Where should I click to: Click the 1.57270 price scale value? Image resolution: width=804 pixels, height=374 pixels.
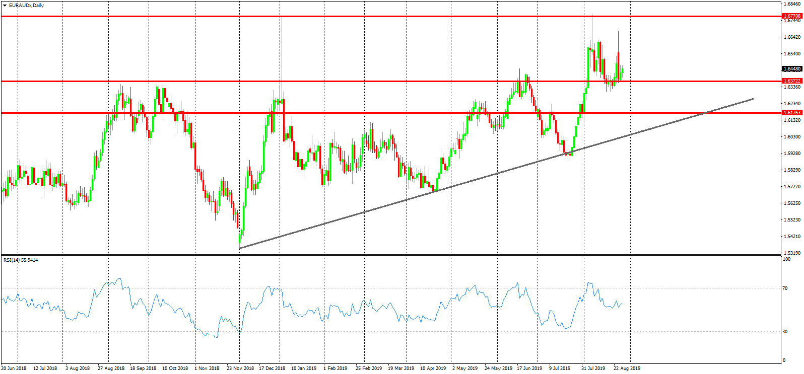(792, 187)
